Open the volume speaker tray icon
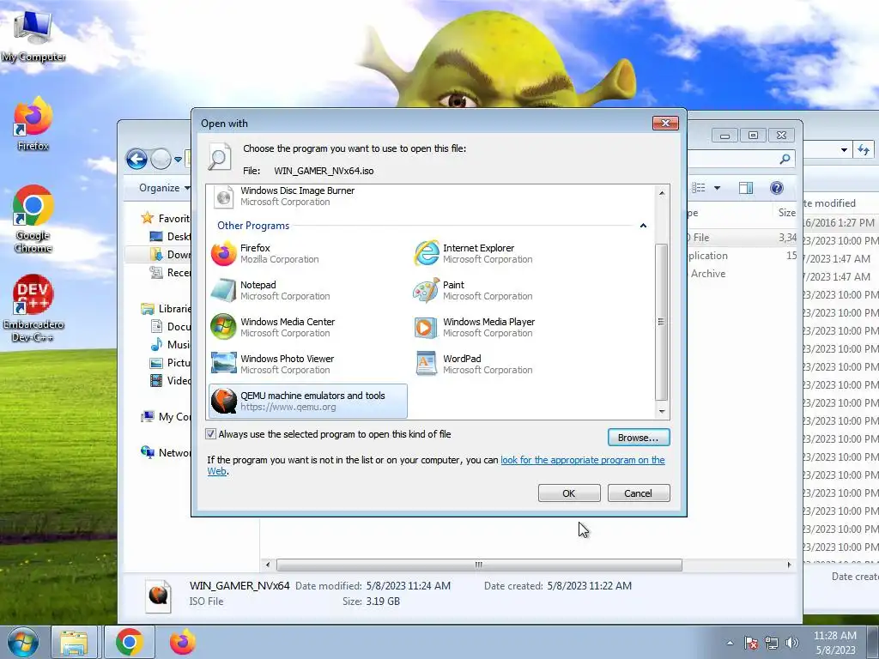Screen dimensions: 879x659 pos(792,643)
